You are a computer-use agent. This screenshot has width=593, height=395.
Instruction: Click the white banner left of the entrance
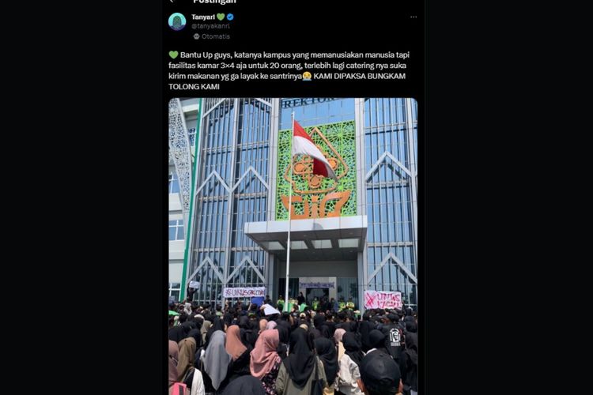(244, 292)
